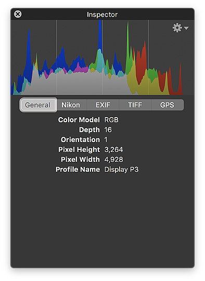The width and height of the screenshot is (205, 281).
Task: Open the gear action menu
Action: (x=180, y=28)
